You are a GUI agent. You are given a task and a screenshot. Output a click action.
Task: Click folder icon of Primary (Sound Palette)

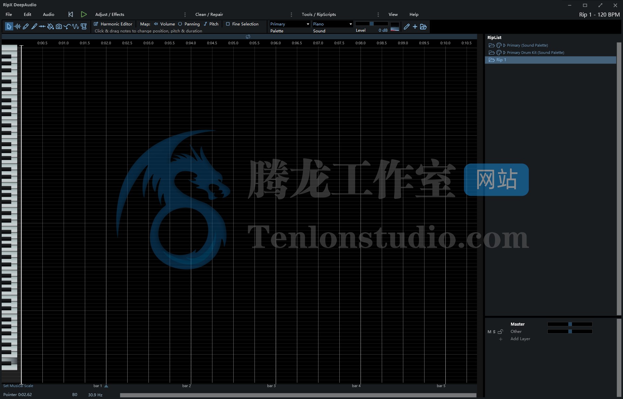click(x=491, y=45)
